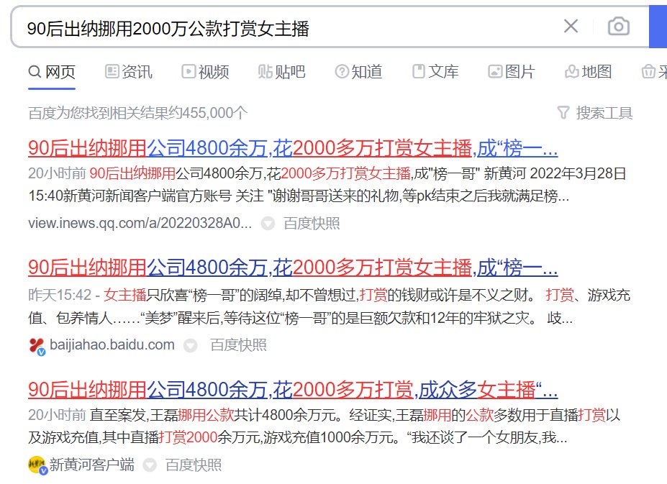Open 搜索工具 filter options
Image resolution: width=667 pixels, height=484 pixels.
(x=594, y=113)
